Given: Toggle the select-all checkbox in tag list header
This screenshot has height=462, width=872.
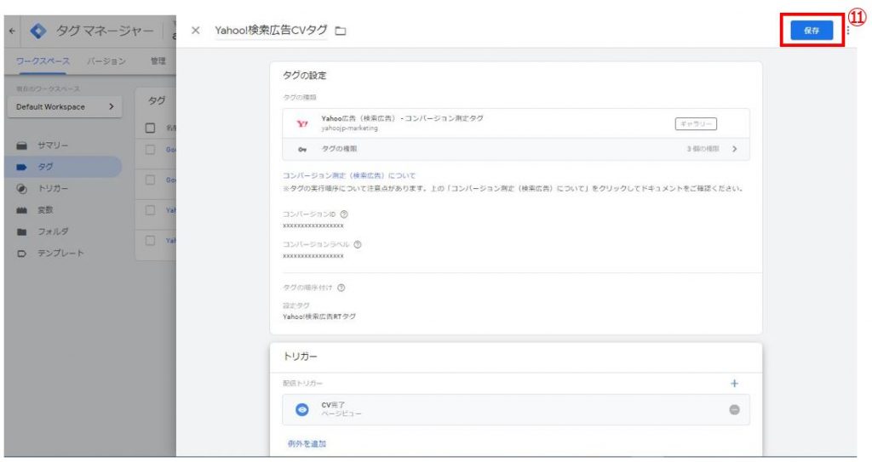Looking at the screenshot, I should (x=150, y=128).
